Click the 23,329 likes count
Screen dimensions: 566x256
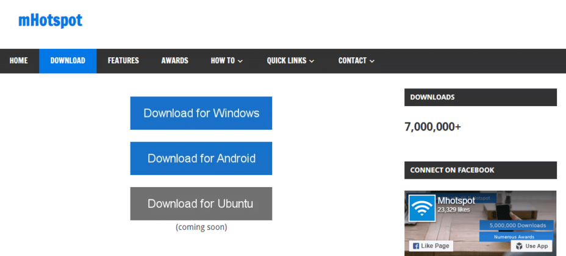(x=454, y=210)
